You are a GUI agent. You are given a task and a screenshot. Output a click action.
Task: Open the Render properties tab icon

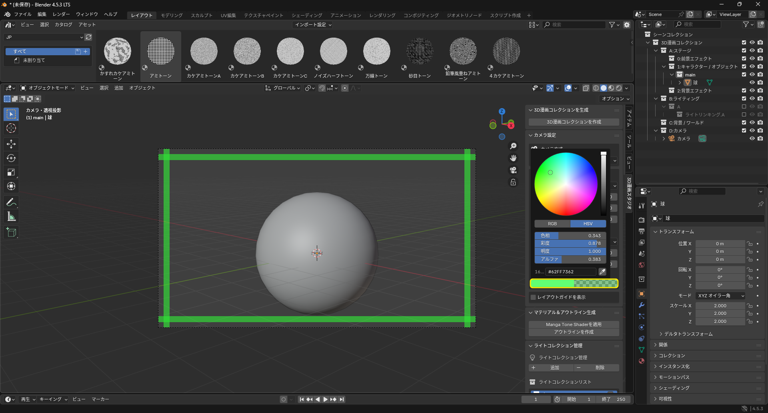coord(642,220)
